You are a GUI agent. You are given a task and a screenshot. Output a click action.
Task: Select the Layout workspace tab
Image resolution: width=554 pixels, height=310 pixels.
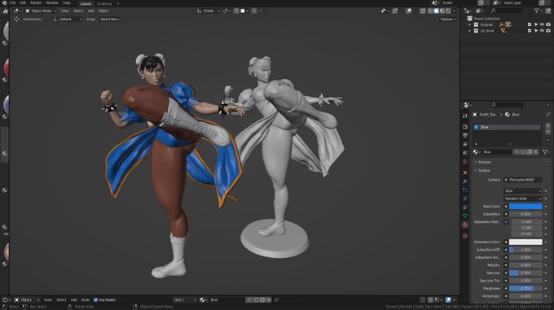coord(86,3)
